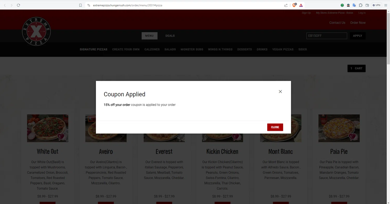The width and height of the screenshot is (390, 204).
Task: Open the green circular extension icon
Action: [342, 5]
